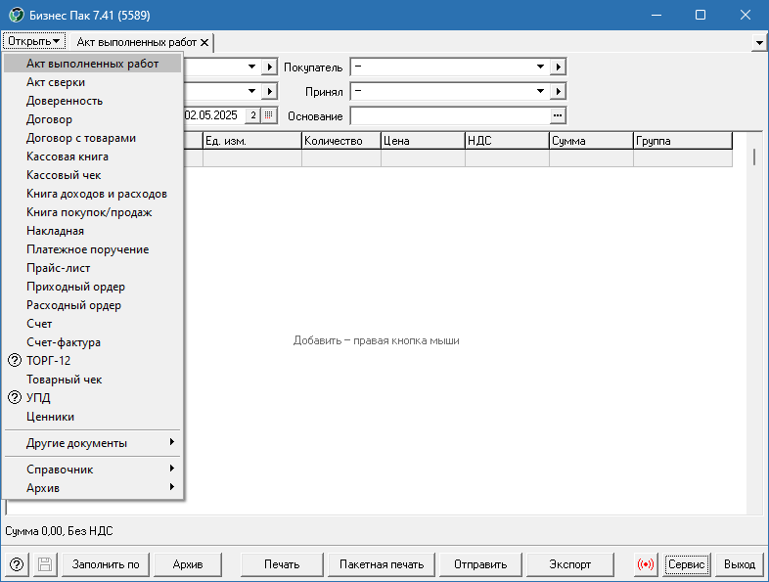This screenshot has height=582, width=769.
Task: Choose Накладная from the list
Action: 93,231
